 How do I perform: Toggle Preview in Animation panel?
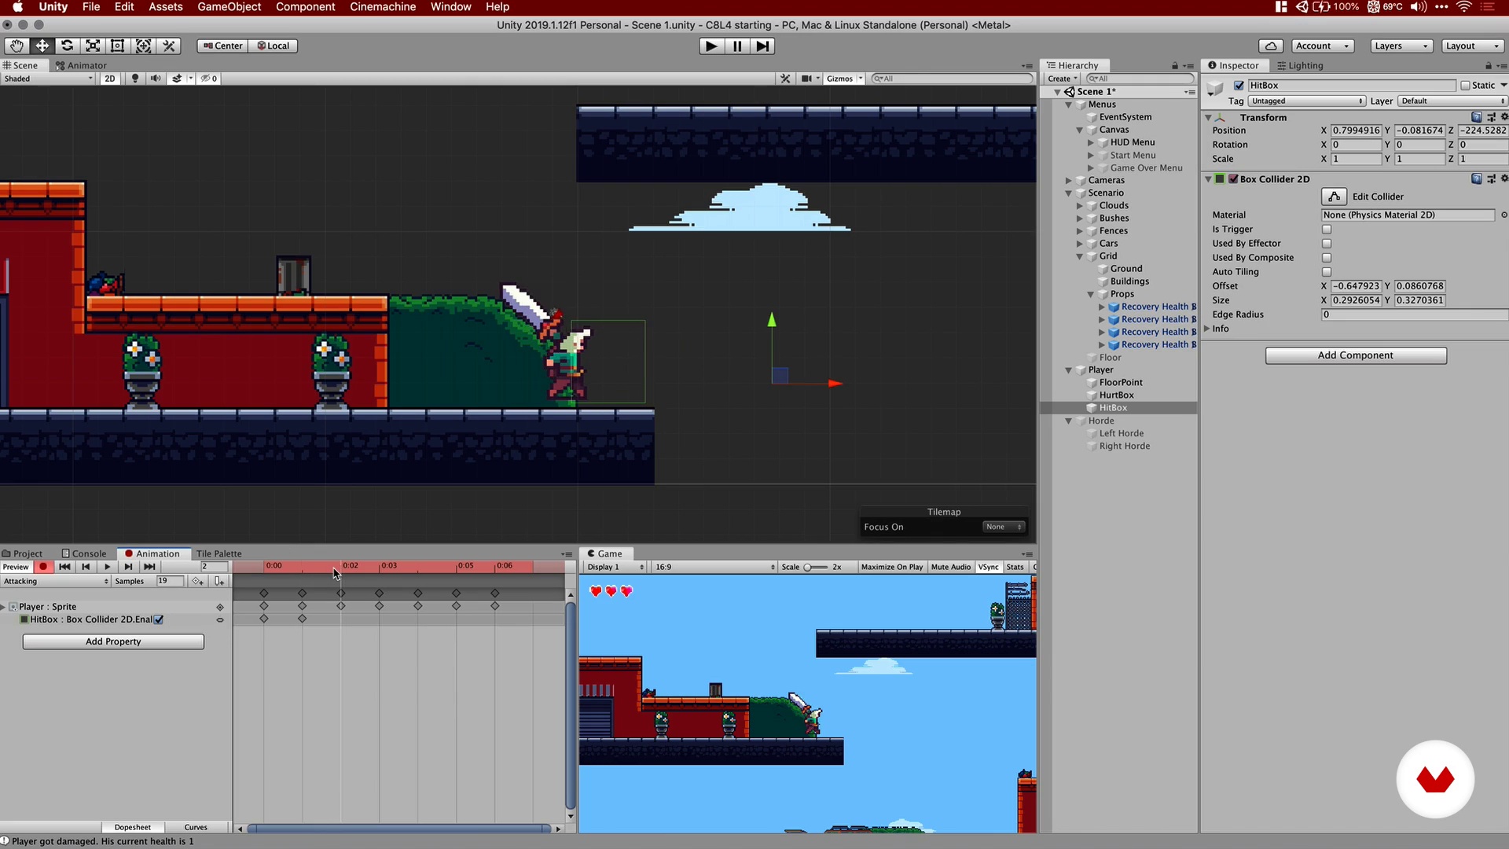pos(16,567)
